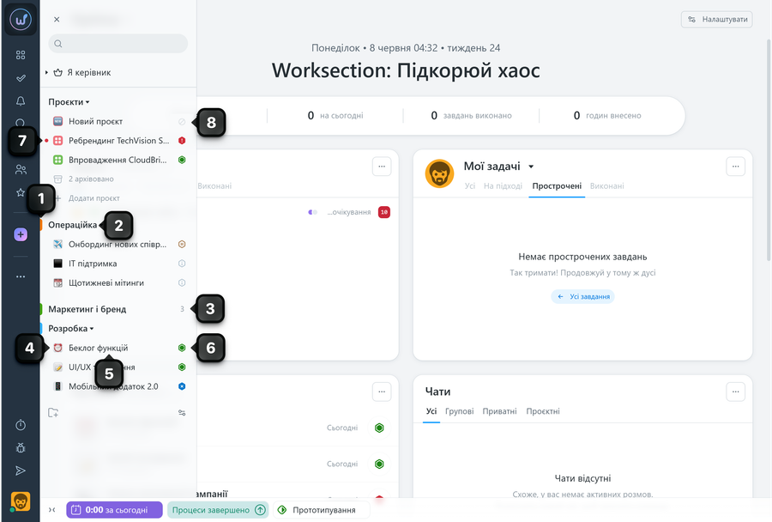The width and height of the screenshot is (772, 522).
Task: Open user avatar at sidebar bottom
Action: point(21,501)
